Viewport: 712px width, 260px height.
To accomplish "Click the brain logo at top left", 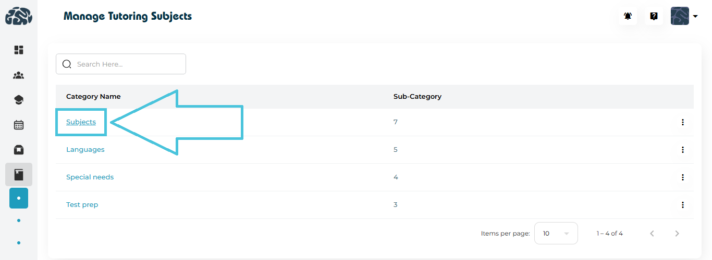I will pos(19,16).
